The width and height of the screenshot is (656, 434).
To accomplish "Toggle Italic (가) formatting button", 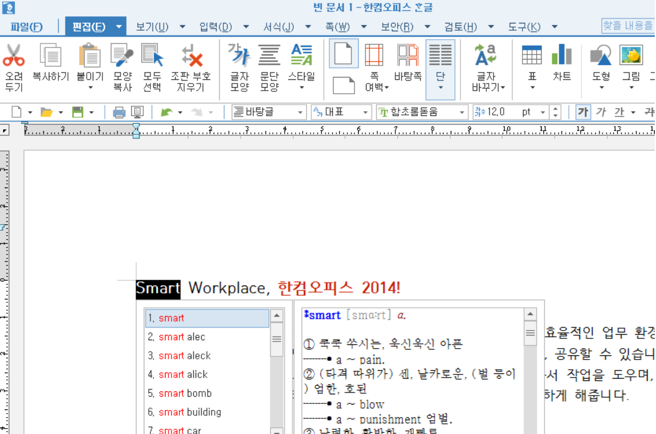I will tap(601, 112).
